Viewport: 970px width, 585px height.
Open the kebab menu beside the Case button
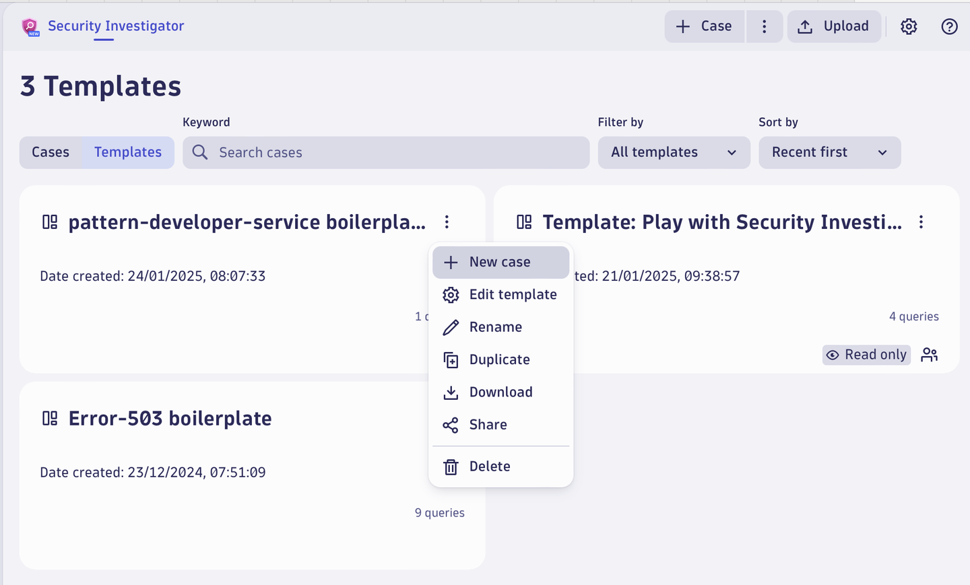pyautogui.click(x=765, y=26)
